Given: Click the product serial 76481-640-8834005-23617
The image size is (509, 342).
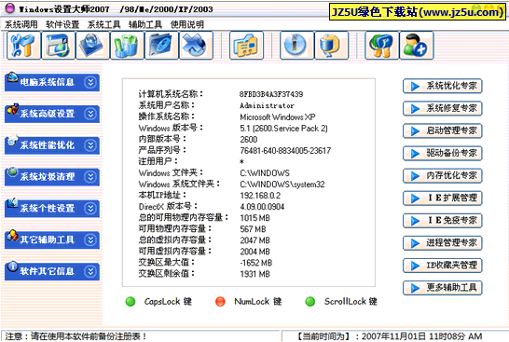Looking at the screenshot, I should coord(285,151).
